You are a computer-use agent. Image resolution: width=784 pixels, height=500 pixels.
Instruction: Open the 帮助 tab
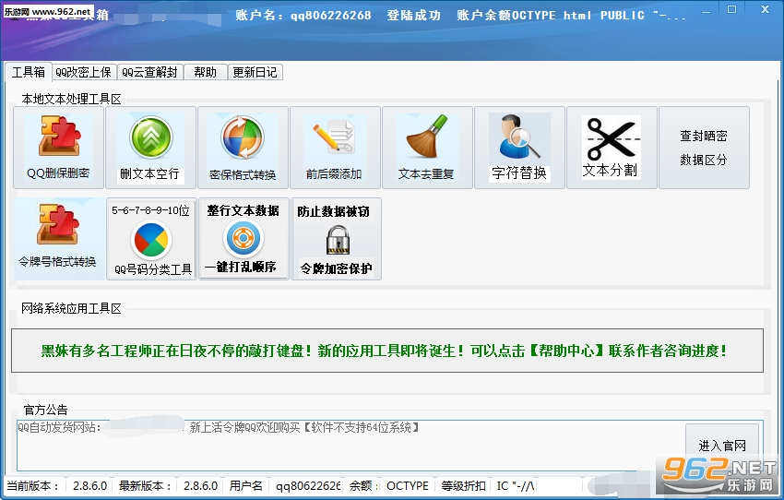click(205, 72)
